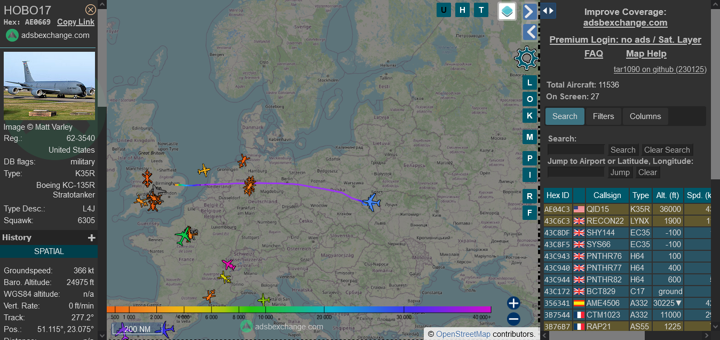
Task: Switch to the Filters tab
Action: pos(604,116)
